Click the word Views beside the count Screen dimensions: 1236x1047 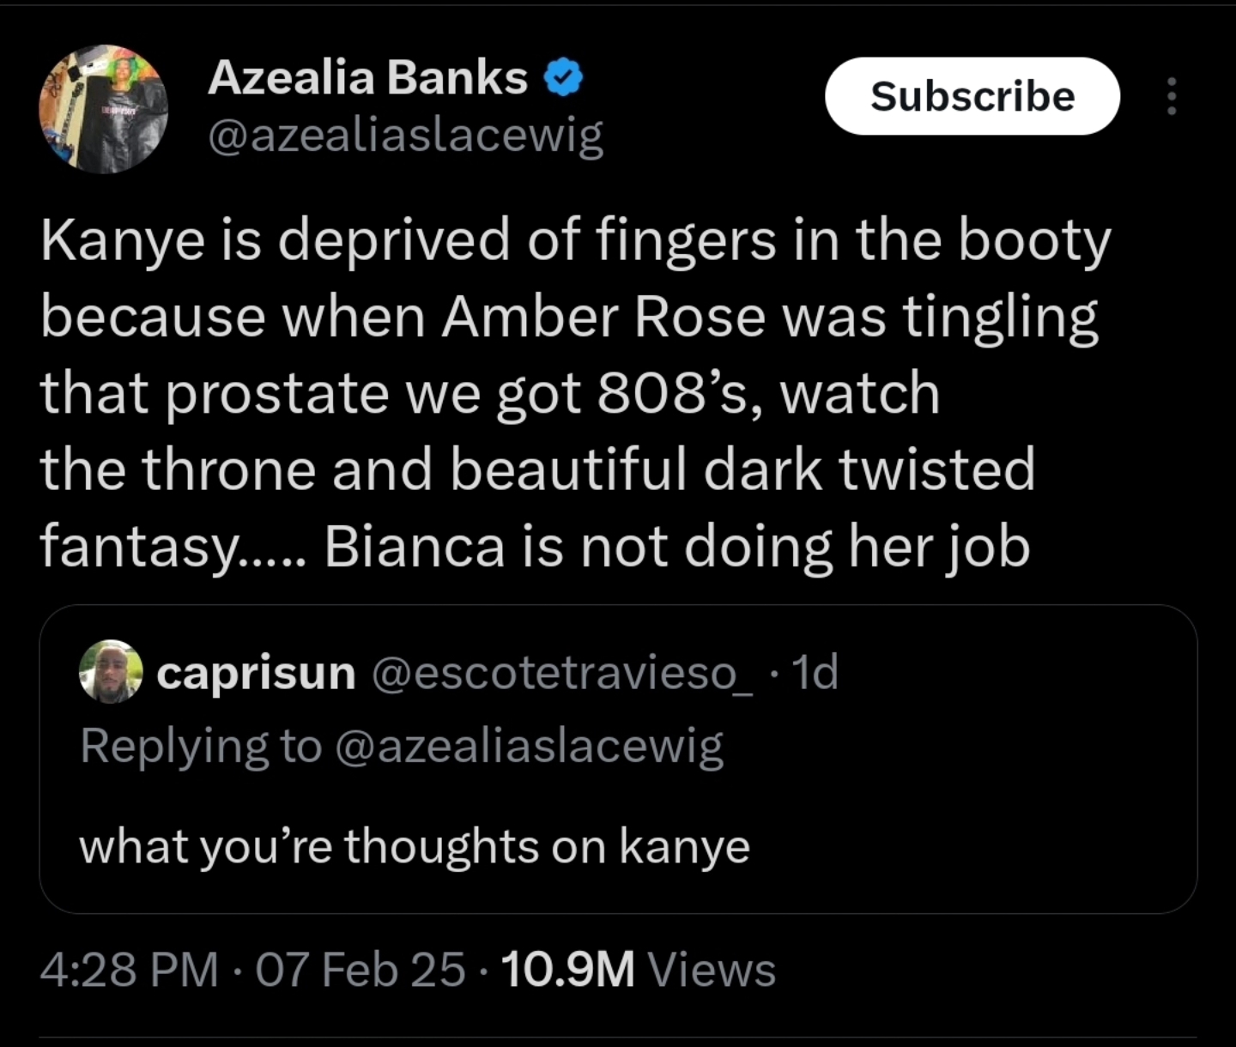tap(712, 970)
